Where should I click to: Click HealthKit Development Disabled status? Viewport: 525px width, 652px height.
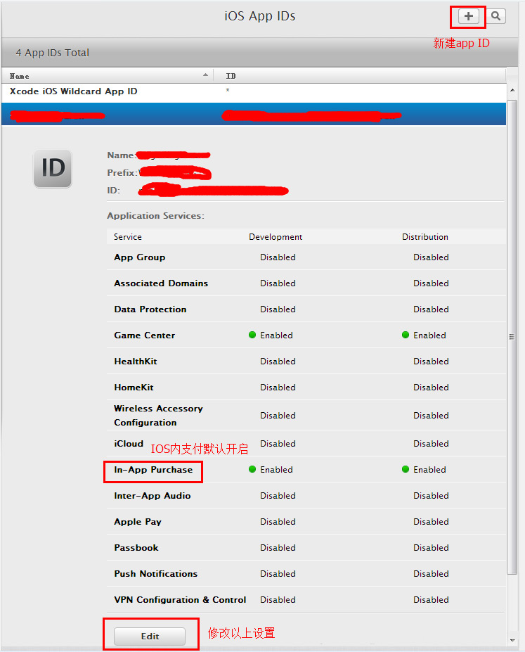[x=278, y=362]
